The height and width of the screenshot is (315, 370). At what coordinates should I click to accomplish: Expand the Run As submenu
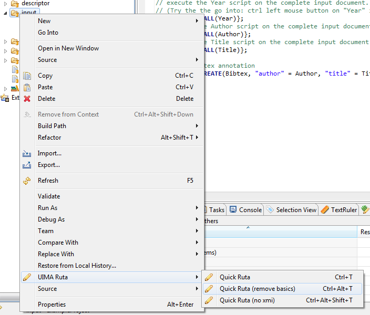(x=47, y=208)
